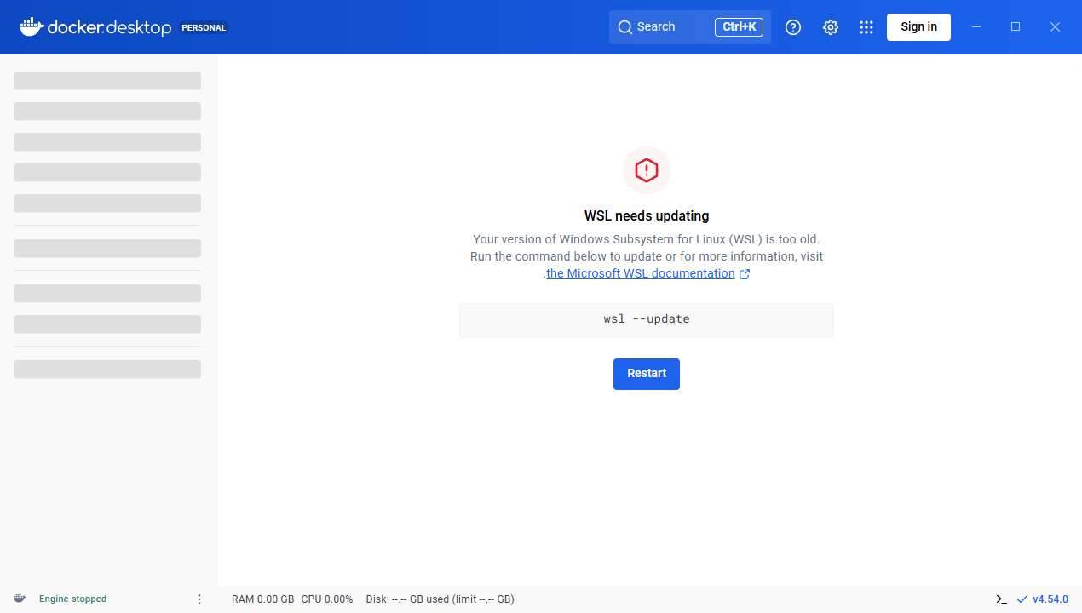Click the Restart button

(x=647, y=374)
